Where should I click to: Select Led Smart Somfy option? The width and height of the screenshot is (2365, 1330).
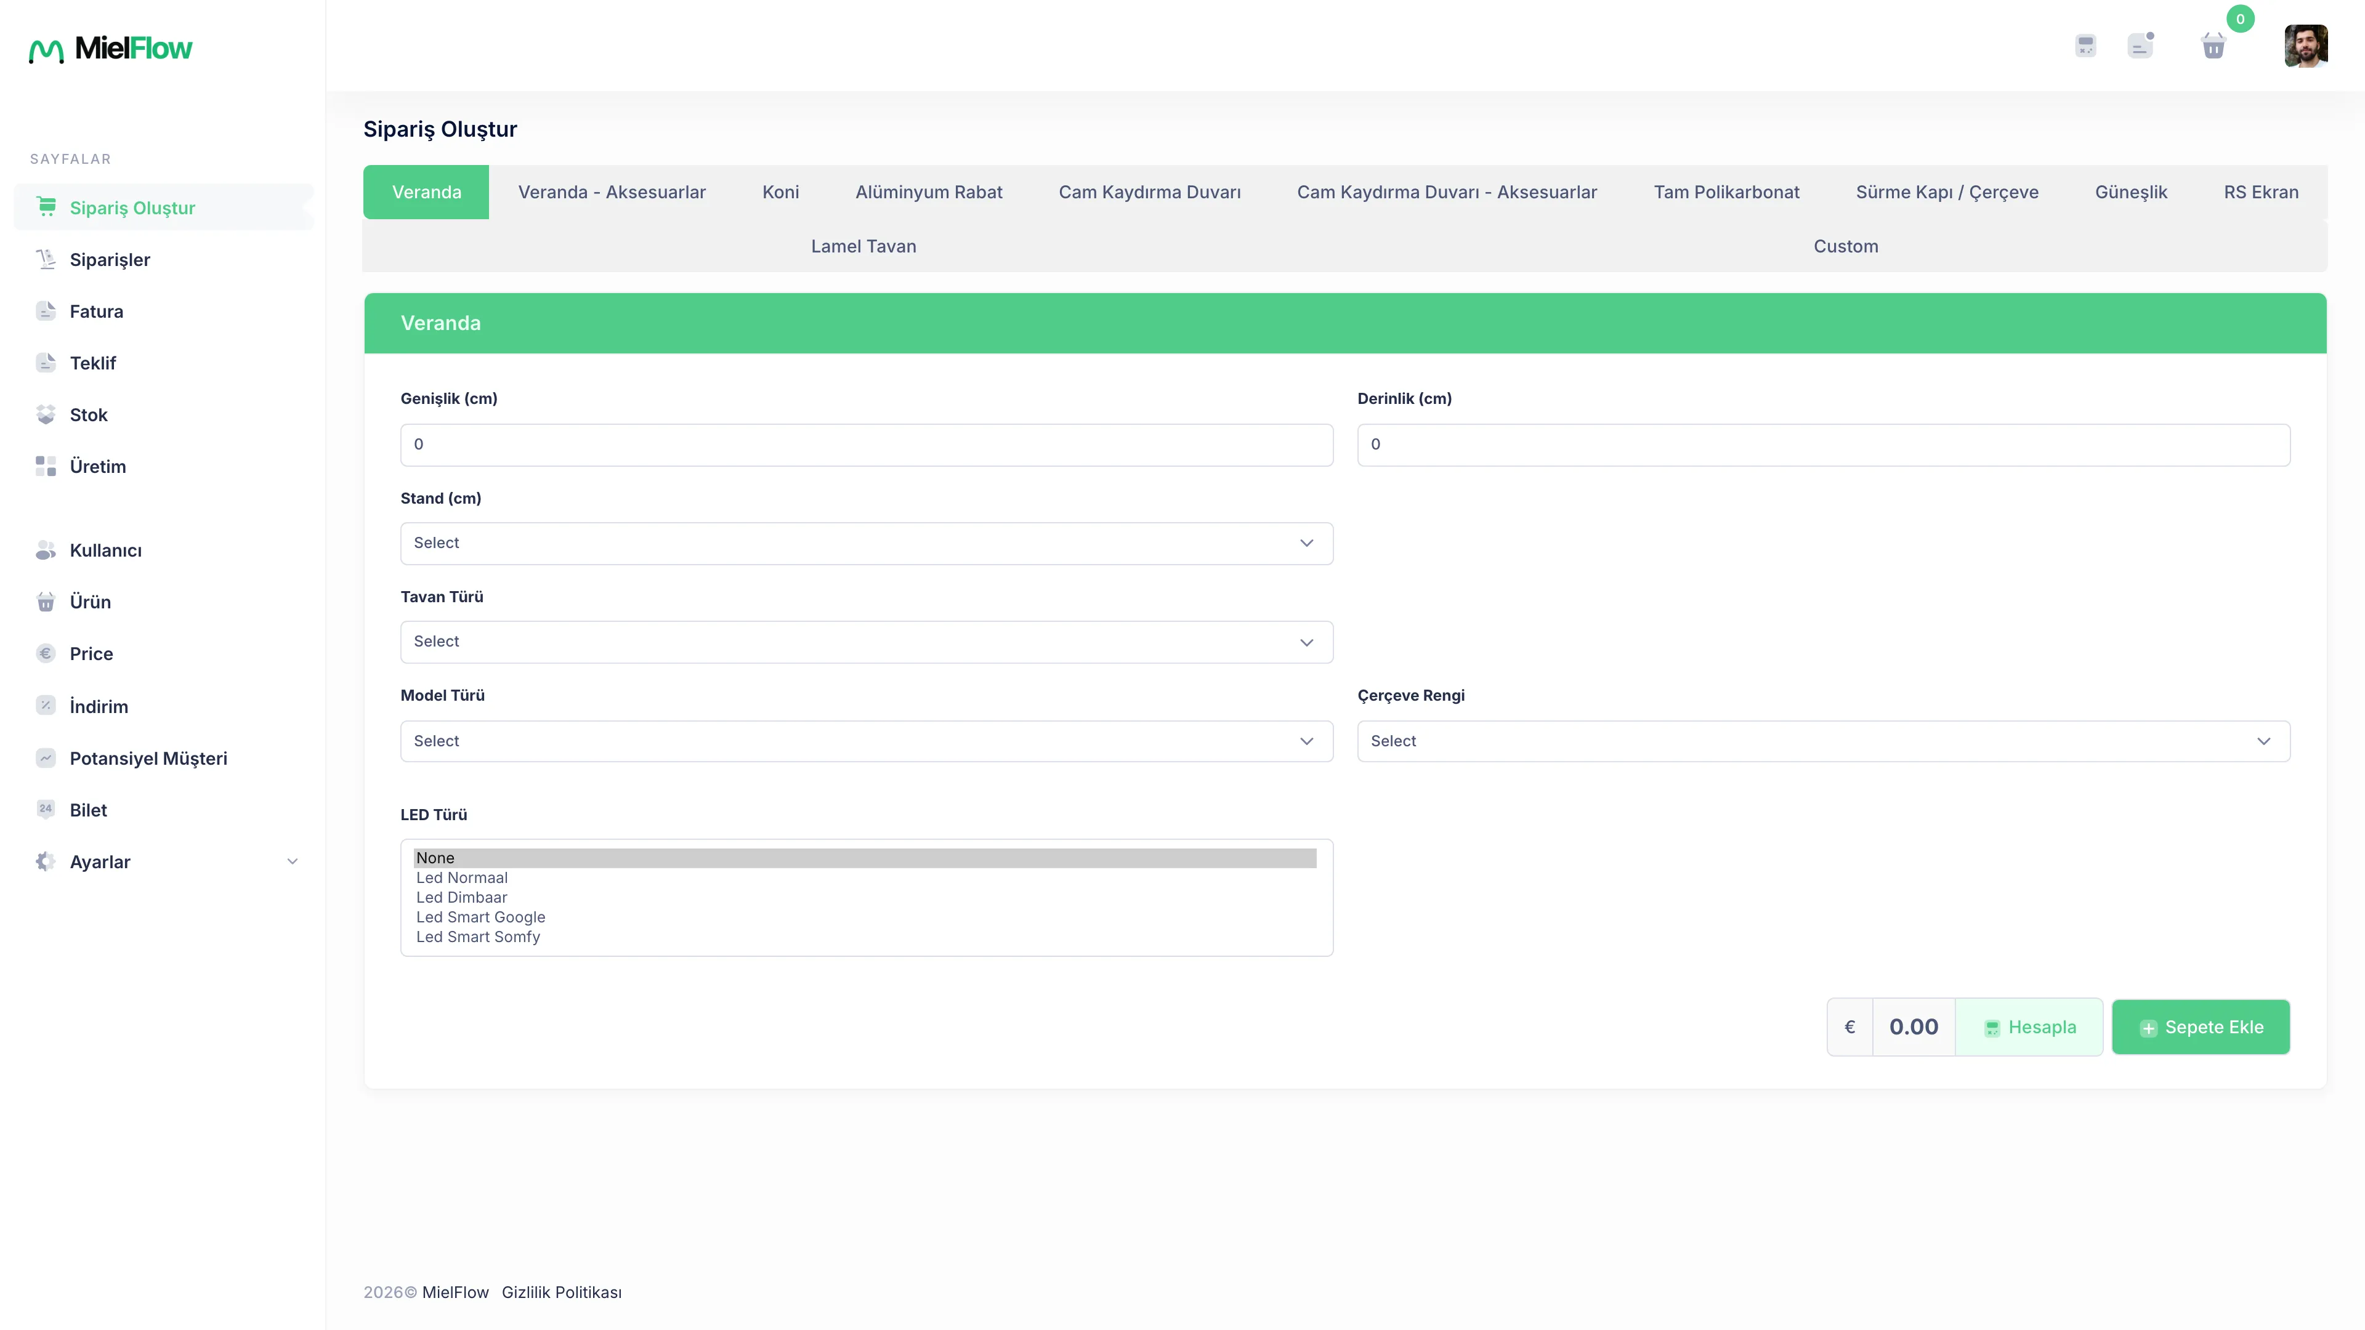(x=865, y=937)
